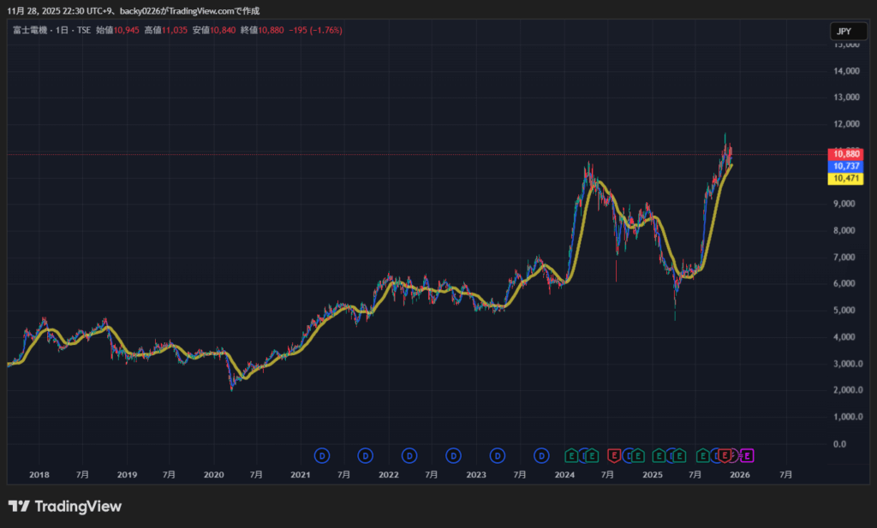The height and width of the screenshot is (528, 877).
Task: Click the dividend marker just after 2023 label
Action: 498,455
